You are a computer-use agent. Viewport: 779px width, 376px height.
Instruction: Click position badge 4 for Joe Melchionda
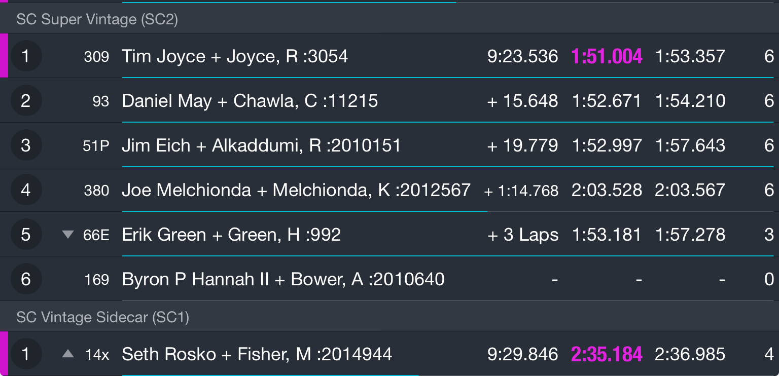pos(26,190)
